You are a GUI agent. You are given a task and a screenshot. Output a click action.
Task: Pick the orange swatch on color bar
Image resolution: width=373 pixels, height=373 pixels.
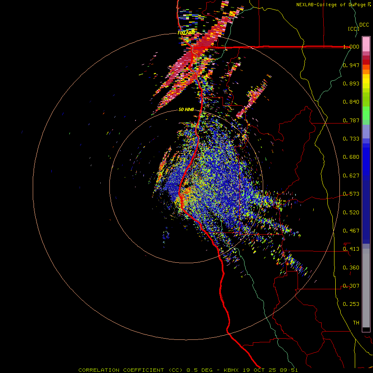pyautogui.click(x=366, y=72)
